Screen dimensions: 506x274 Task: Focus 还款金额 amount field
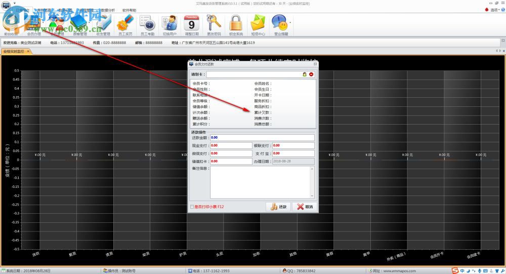262,138
